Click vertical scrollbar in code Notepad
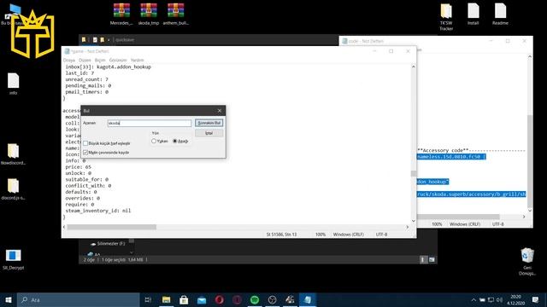The height and width of the screenshot is (307, 547). coord(530,160)
